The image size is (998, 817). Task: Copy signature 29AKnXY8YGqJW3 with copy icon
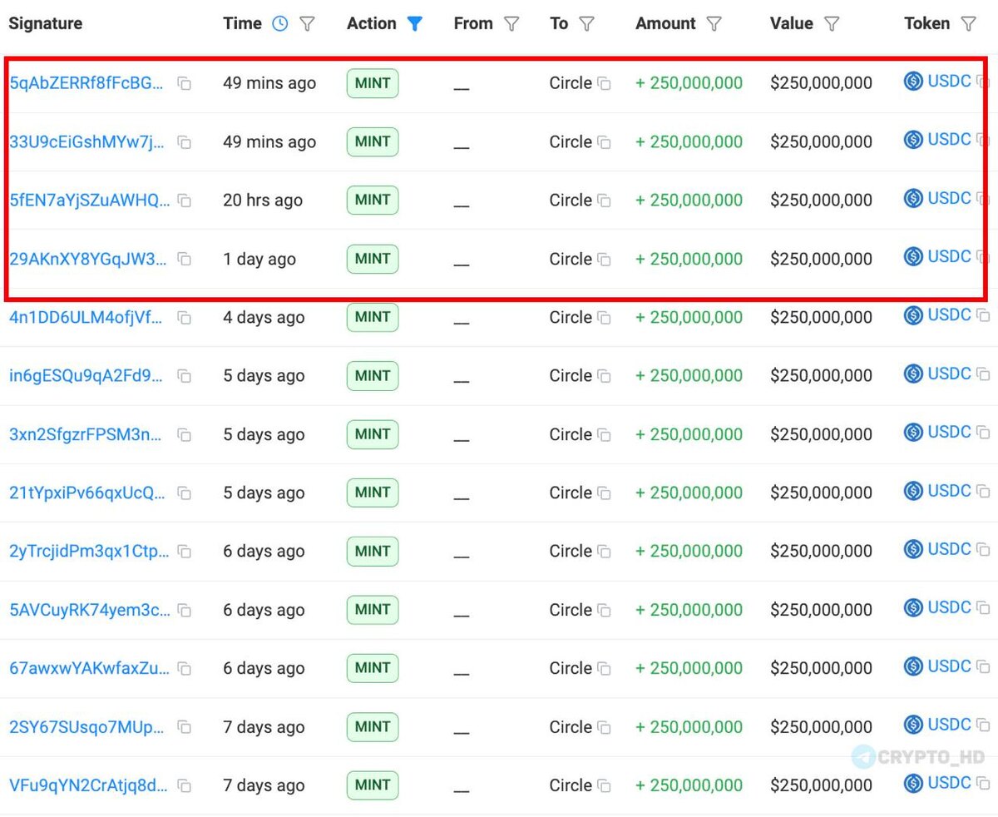point(185,260)
